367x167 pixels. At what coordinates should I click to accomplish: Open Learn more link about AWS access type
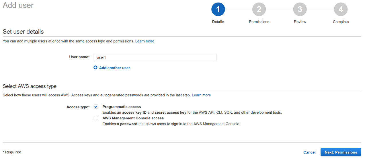pyautogui.click(x=201, y=95)
